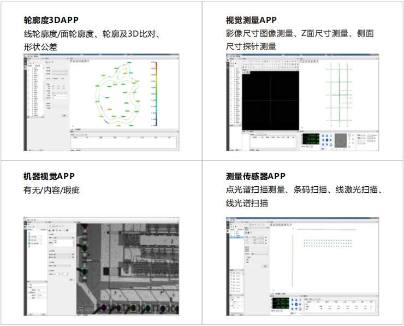Click the red record icon in 机器视觉APP left panel
Screen dimensions: 404x326
tap(33, 227)
